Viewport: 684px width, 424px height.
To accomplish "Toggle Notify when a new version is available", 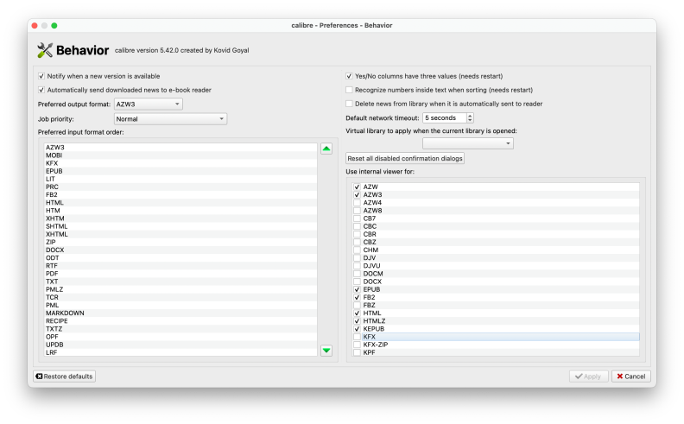I will click(x=41, y=76).
